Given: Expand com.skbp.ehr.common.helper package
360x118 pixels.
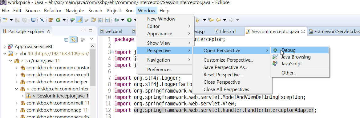Looking at the screenshot, I should (x=17, y=82).
